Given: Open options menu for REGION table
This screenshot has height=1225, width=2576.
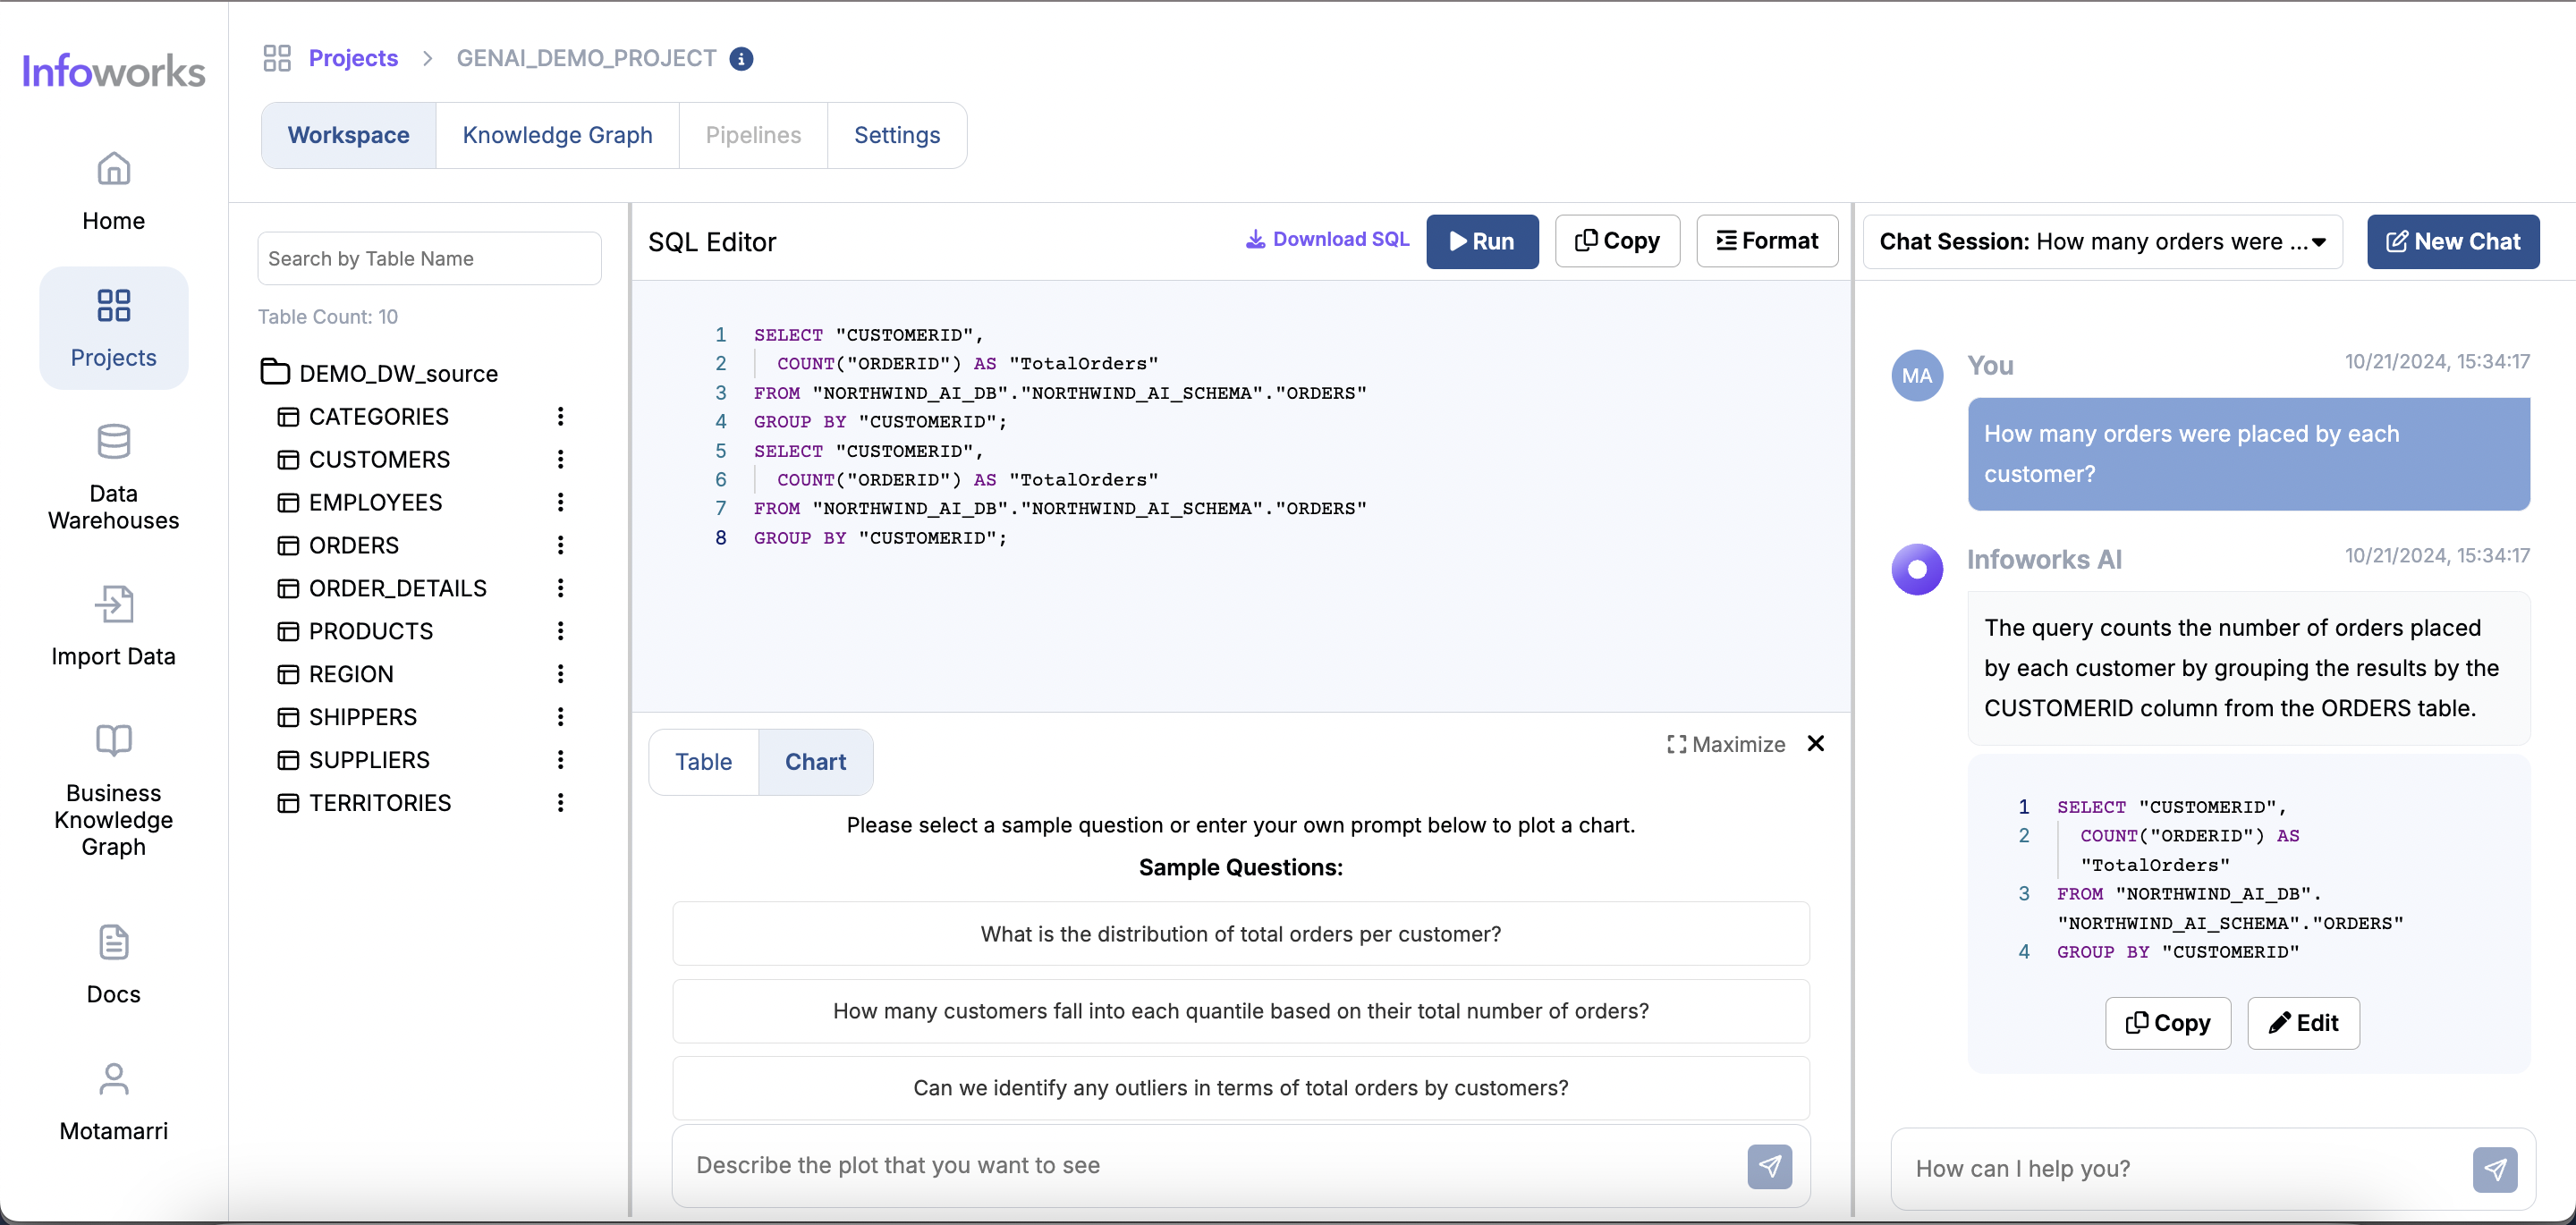Looking at the screenshot, I should 560,674.
